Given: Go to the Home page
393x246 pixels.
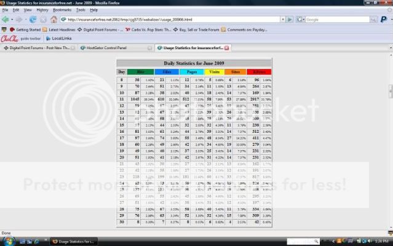Looking at the screenshot, I should click(54, 19).
